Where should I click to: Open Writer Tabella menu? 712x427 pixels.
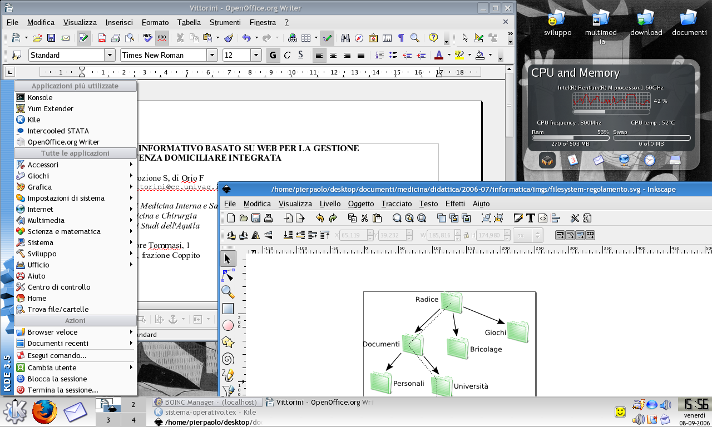click(189, 22)
